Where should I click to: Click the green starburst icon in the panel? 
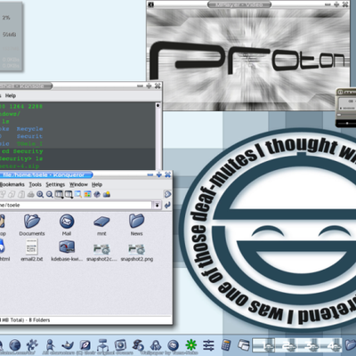(x=191, y=344)
